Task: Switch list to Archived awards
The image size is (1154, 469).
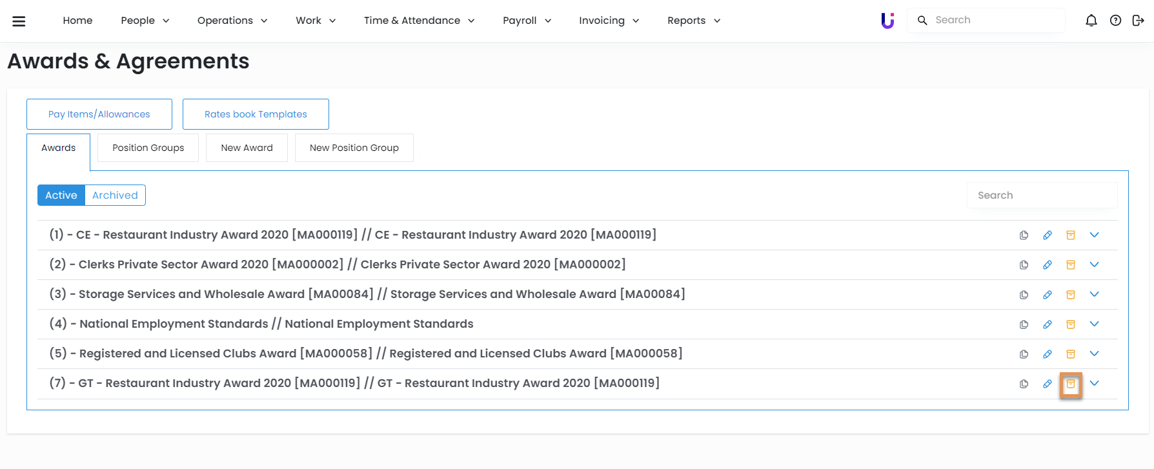Action: pyautogui.click(x=115, y=195)
